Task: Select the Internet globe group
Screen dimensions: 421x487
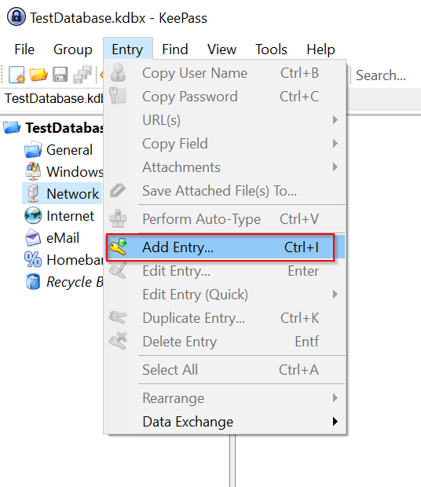Action: pyautogui.click(x=33, y=215)
